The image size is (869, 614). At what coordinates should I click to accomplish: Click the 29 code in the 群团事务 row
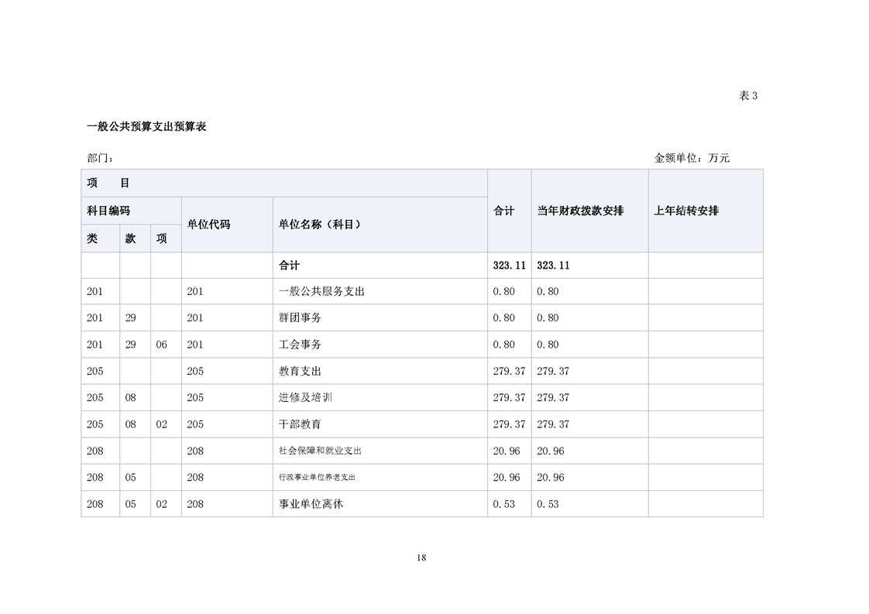click(130, 318)
